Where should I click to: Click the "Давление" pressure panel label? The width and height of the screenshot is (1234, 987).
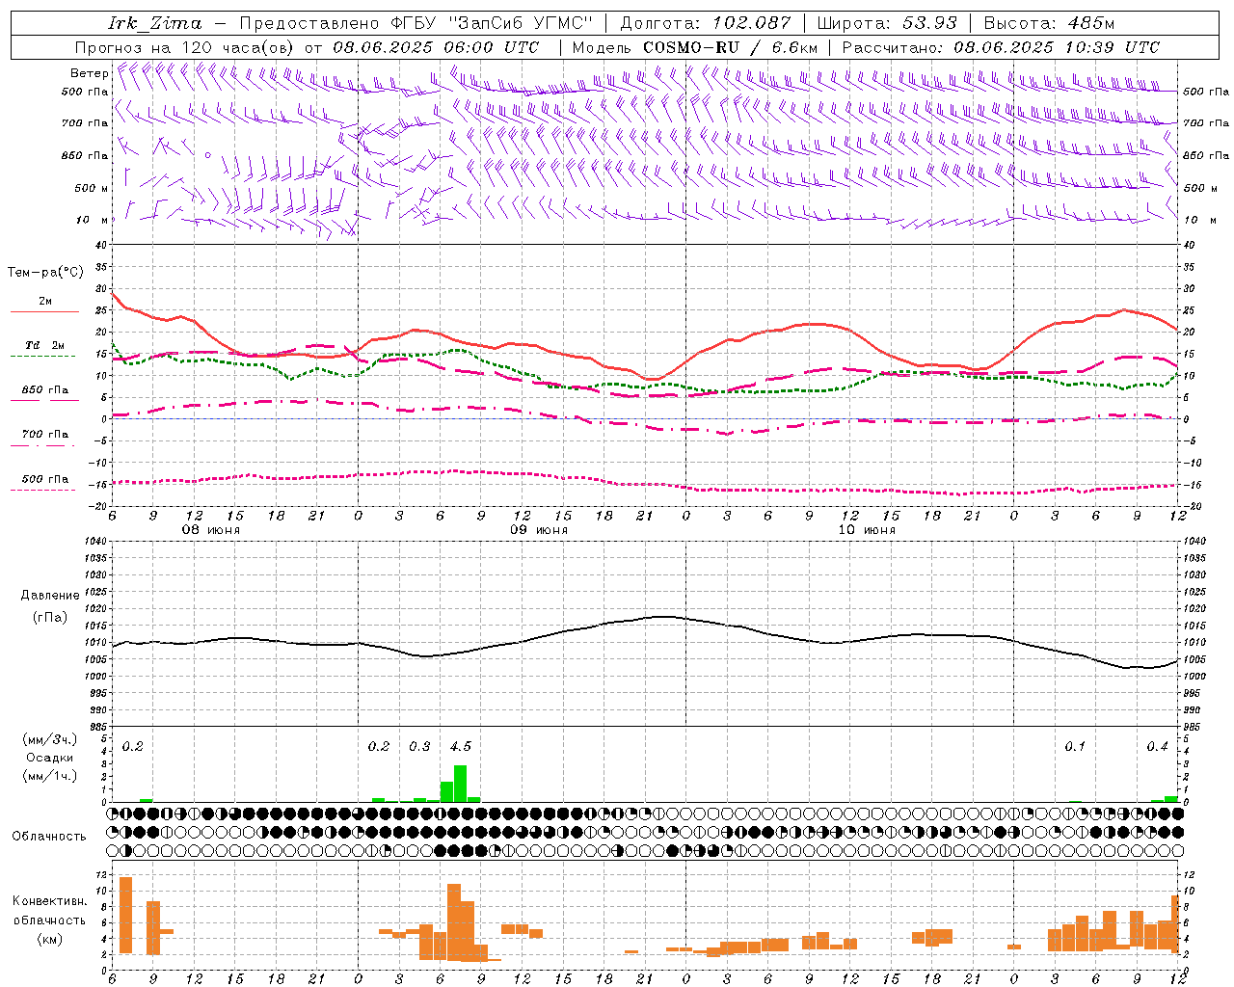(50, 596)
